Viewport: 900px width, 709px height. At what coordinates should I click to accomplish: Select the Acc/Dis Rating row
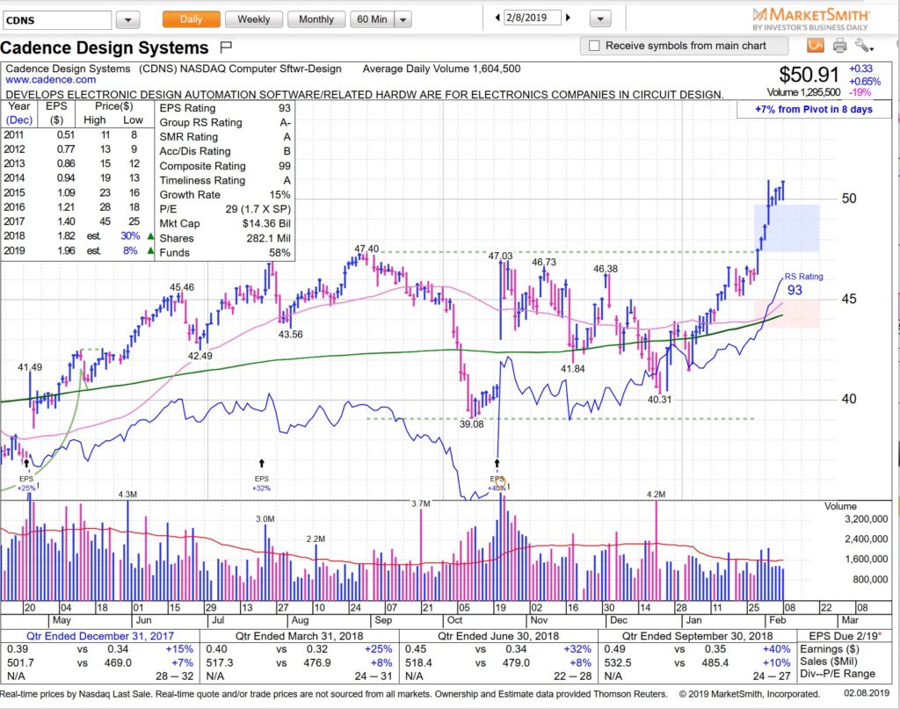[225, 151]
